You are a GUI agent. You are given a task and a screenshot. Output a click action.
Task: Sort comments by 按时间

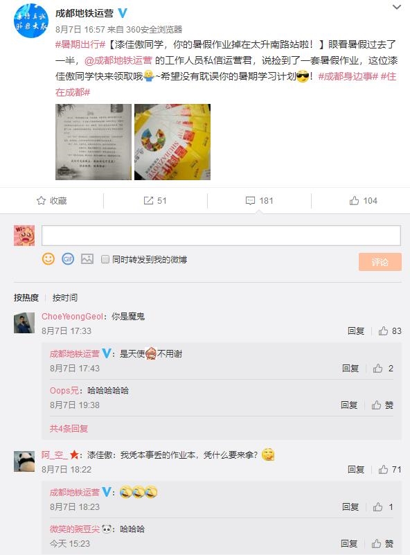64,298
